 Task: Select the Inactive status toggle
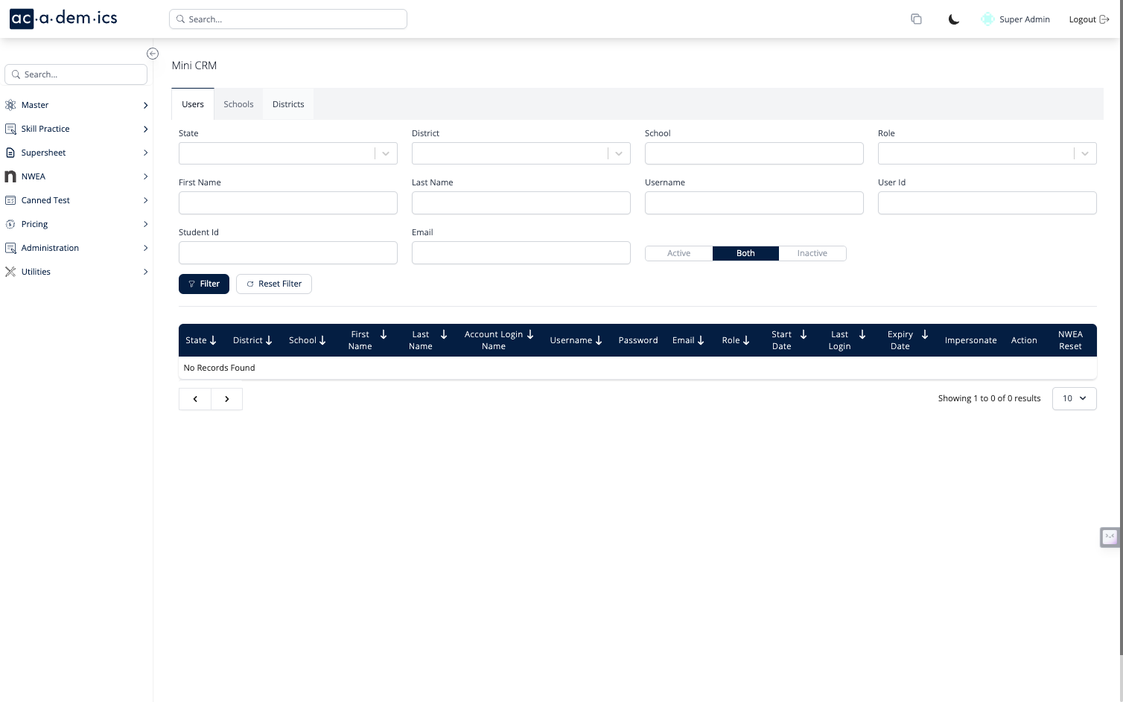[812, 253]
